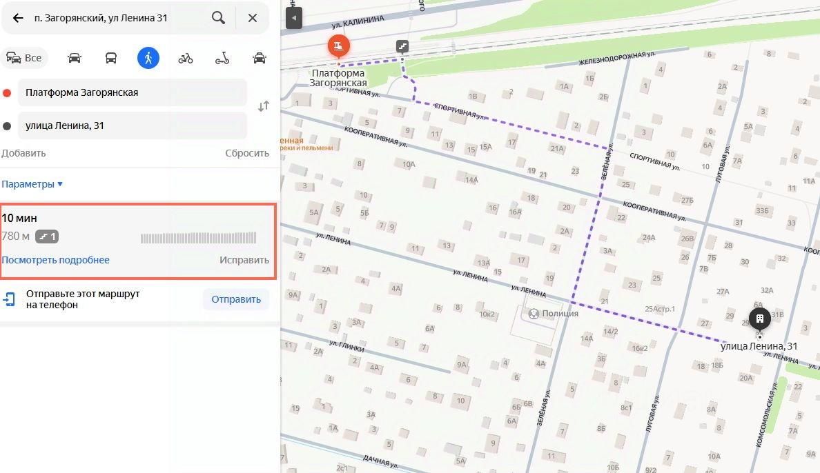Select the pedestrian walking mode toggle
The image size is (820, 473).
point(148,57)
